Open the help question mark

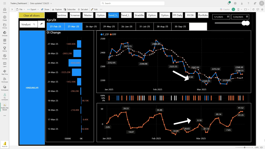(248, 3)
